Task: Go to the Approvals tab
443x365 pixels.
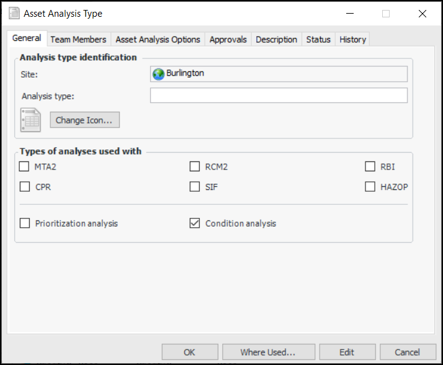Action: pyautogui.click(x=228, y=39)
